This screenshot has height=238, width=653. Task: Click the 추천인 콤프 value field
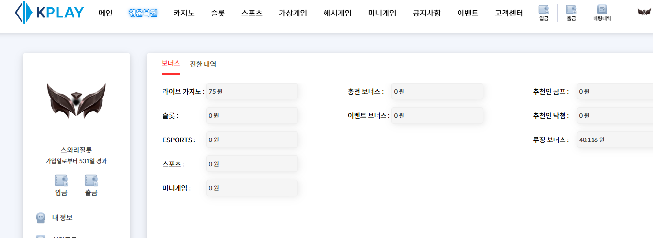615,91
